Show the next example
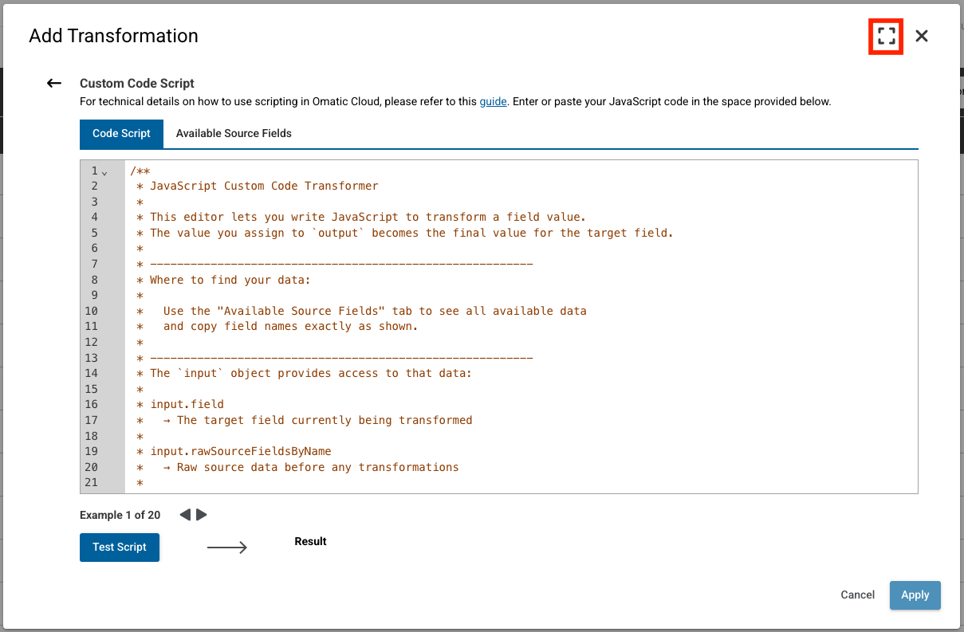This screenshot has width=964, height=632. pos(202,515)
